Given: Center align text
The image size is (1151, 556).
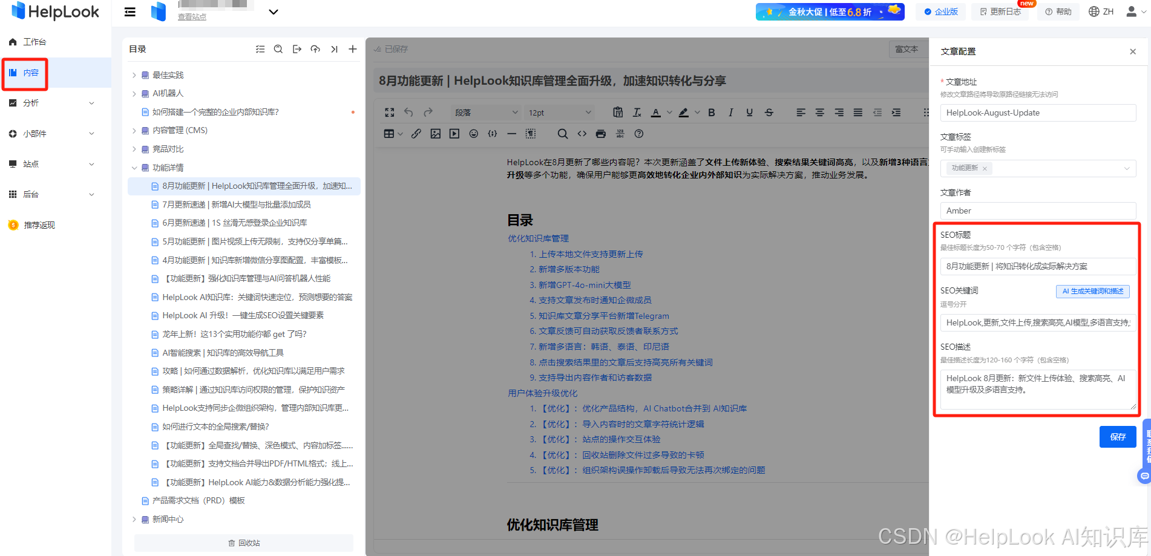Looking at the screenshot, I should click(x=820, y=113).
